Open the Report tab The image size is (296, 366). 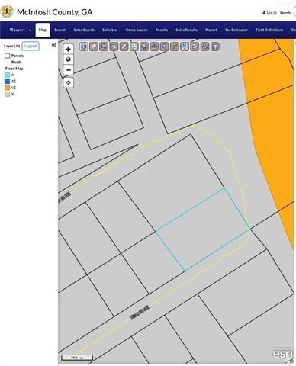tap(211, 30)
